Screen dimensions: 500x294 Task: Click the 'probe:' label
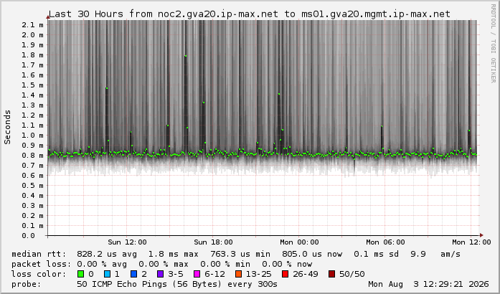point(27,284)
